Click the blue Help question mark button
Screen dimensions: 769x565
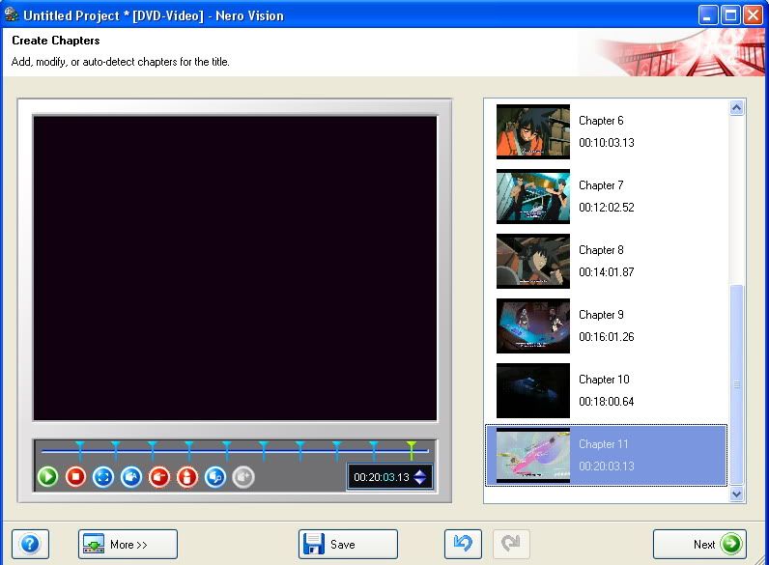point(30,544)
